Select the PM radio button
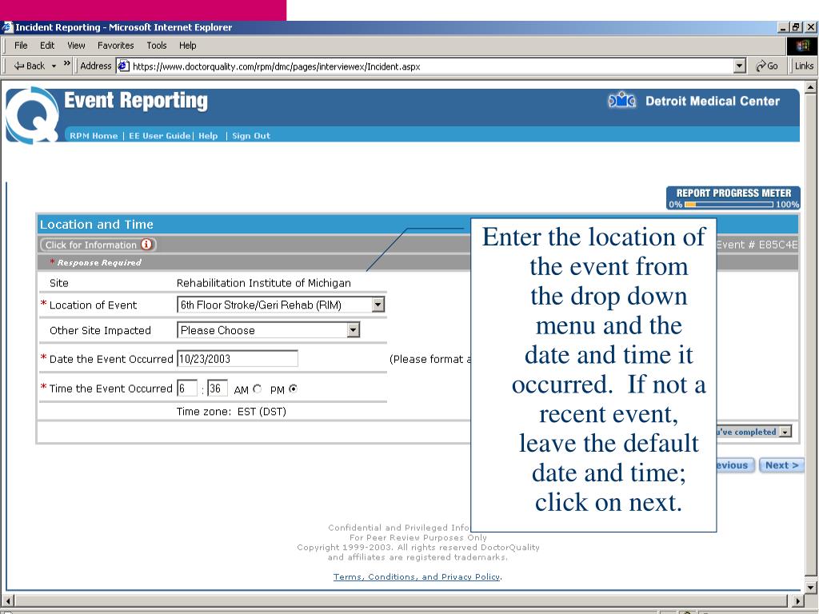Screen dimensions: 819x614 [x=293, y=389]
